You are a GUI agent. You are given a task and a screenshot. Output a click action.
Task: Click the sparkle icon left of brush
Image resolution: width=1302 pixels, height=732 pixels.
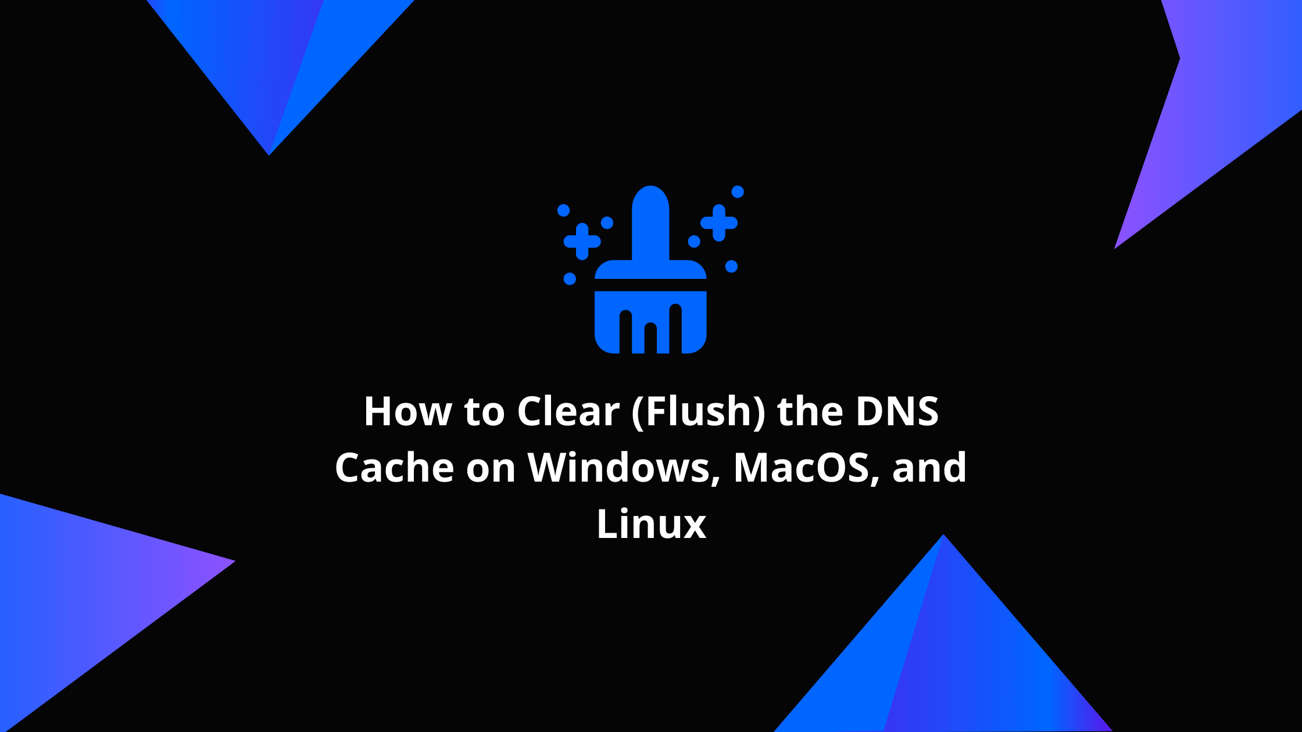click(x=584, y=235)
